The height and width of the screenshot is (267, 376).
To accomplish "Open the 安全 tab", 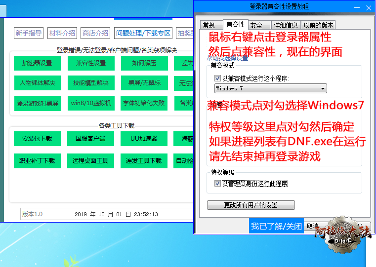I will click(x=256, y=25).
